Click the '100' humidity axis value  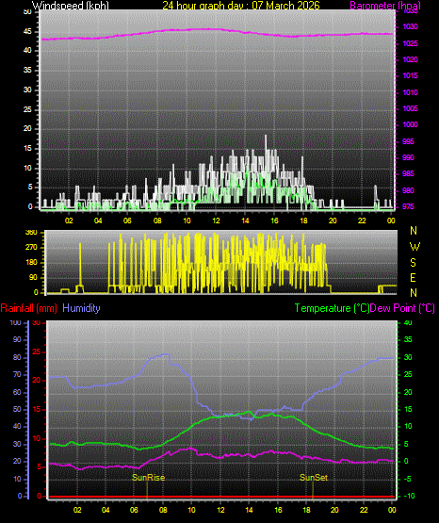15,322
